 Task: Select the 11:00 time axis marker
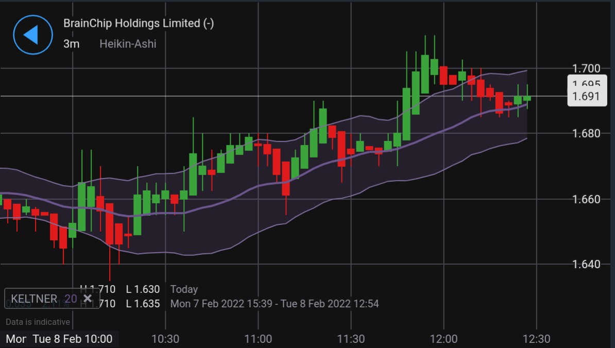coord(258,339)
